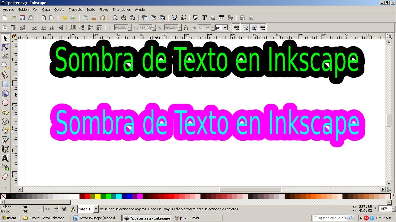
Task: Click the Undo arrow icon
Action: tap(64, 18)
